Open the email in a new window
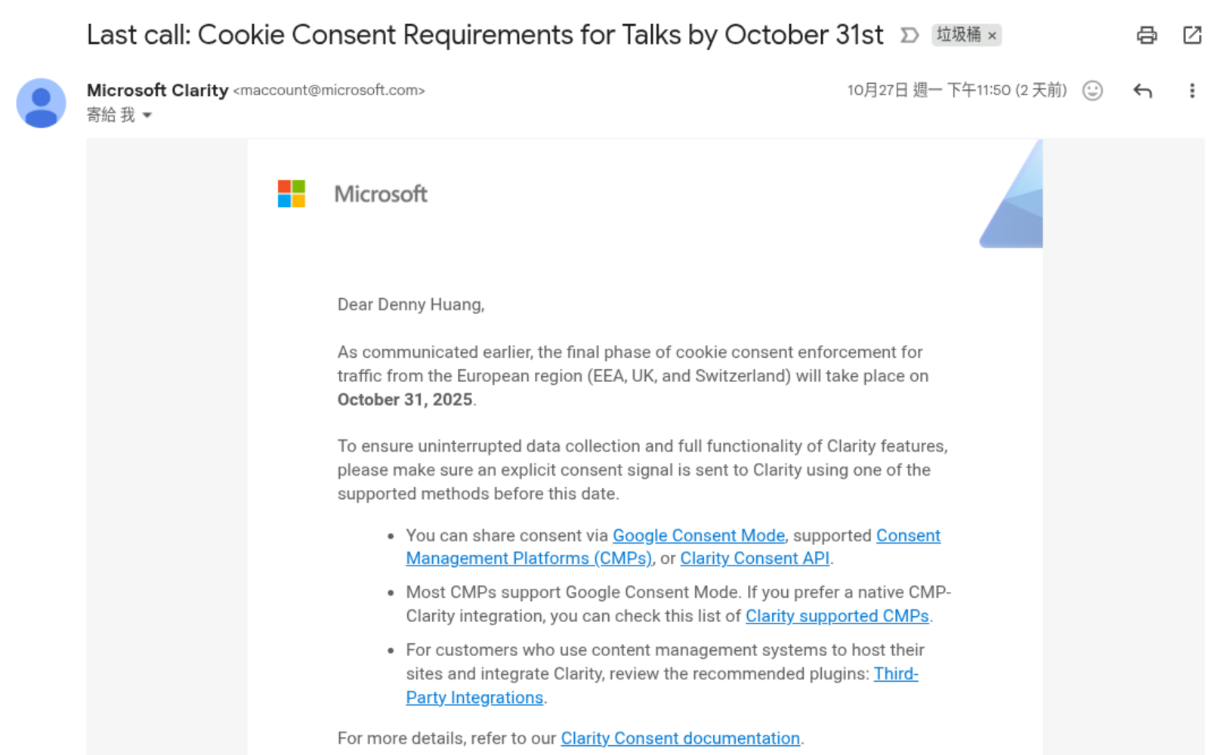1220x755 pixels. tap(1192, 35)
